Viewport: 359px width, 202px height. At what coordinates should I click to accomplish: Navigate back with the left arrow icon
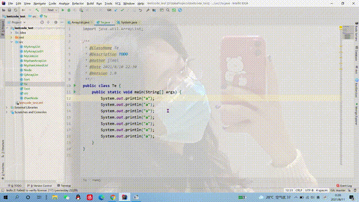click(24, 10)
